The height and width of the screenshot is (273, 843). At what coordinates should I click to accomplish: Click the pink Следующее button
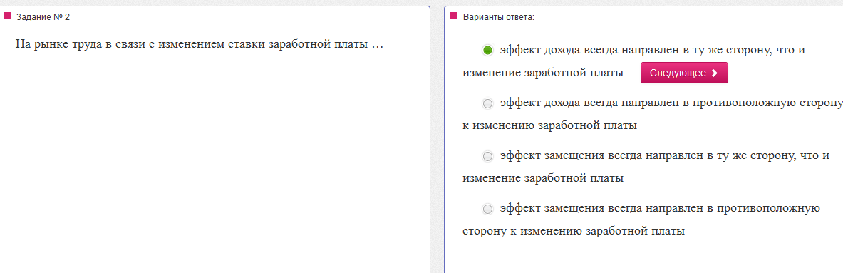(684, 73)
